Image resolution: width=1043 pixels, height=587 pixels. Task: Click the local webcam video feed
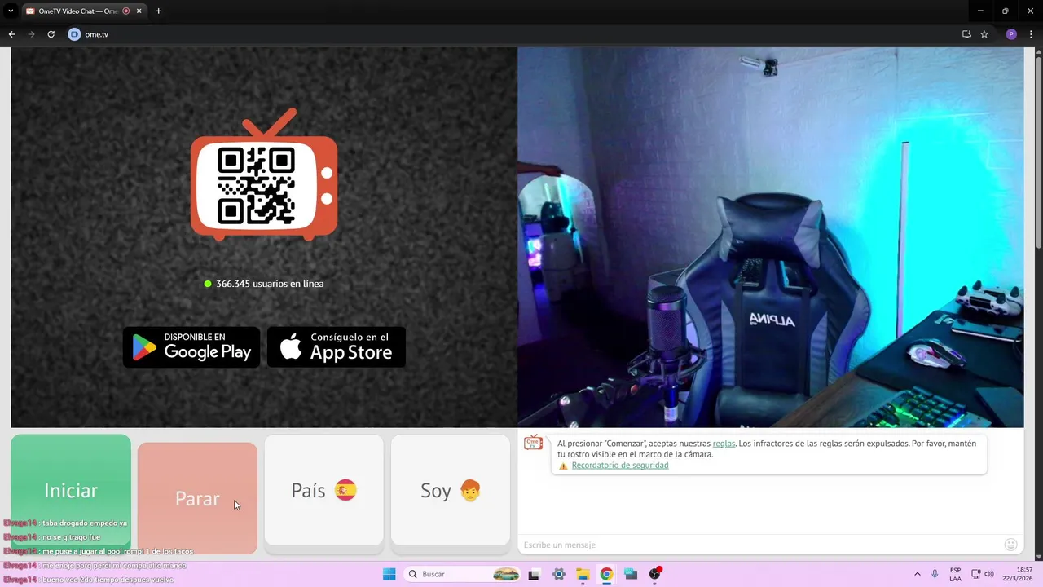pyautogui.click(x=771, y=237)
